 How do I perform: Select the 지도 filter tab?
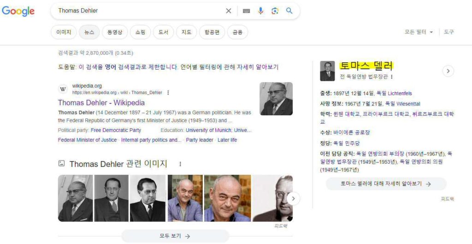pos(186,32)
